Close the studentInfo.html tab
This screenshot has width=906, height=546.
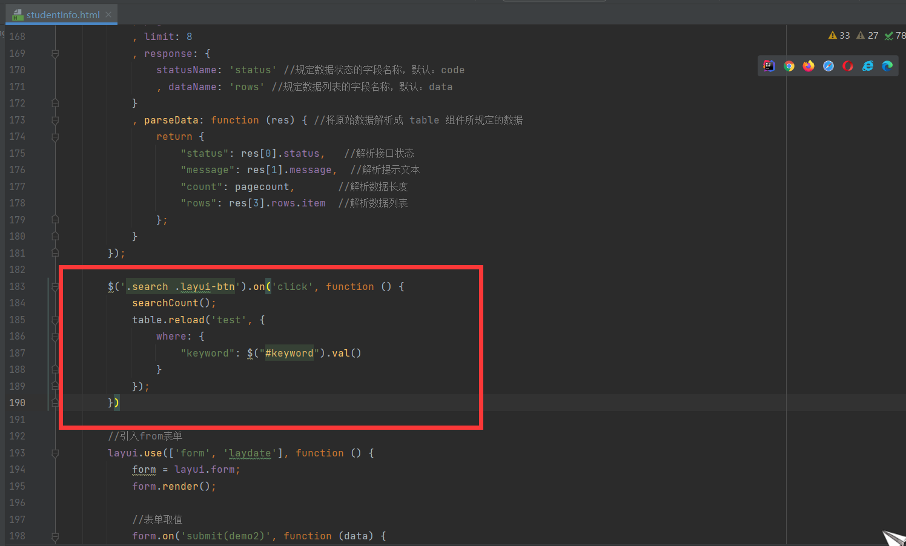tap(108, 15)
